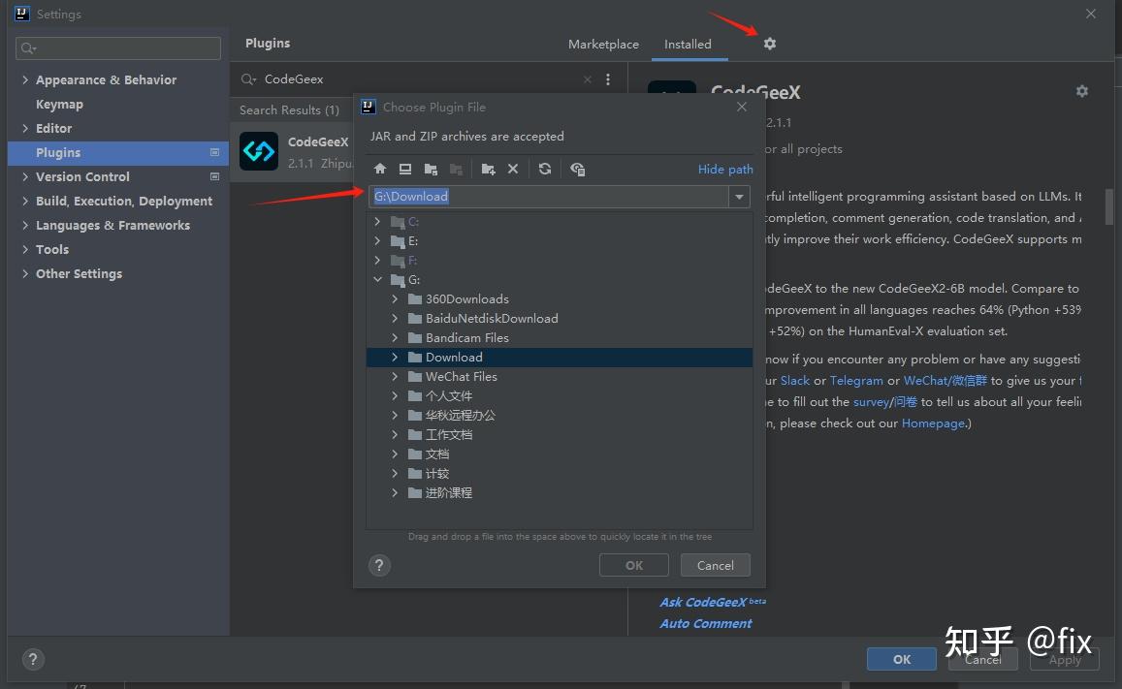Cancel the Choose Plugin File dialog
The height and width of the screenshot is (689, 1122).
coord(715,565)
